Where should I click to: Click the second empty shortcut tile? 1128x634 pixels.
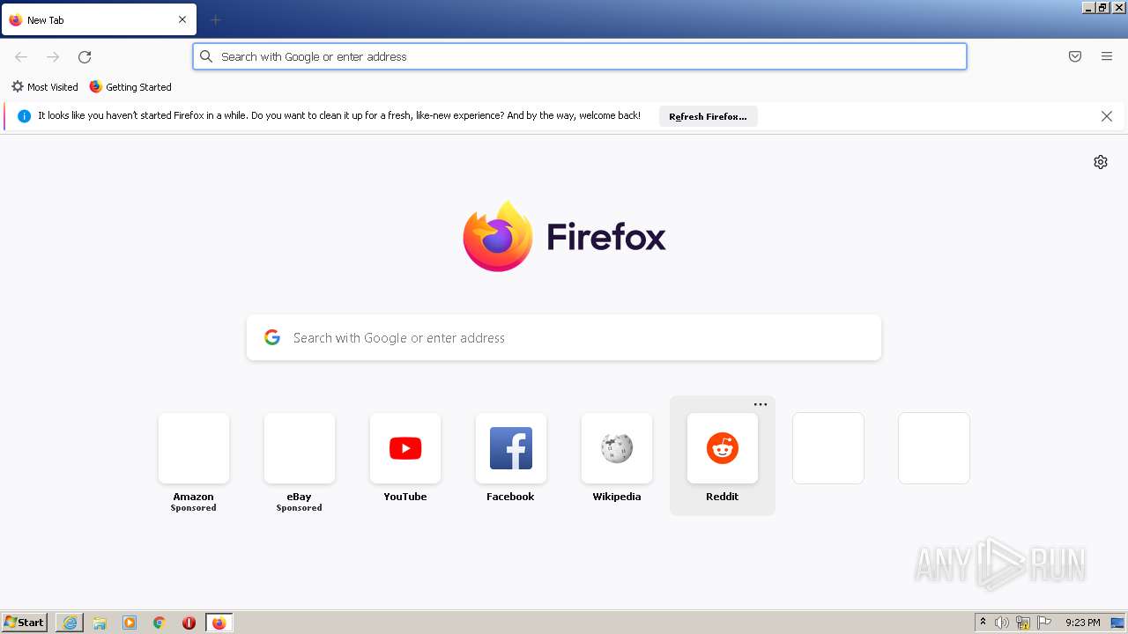pos(934,448)
